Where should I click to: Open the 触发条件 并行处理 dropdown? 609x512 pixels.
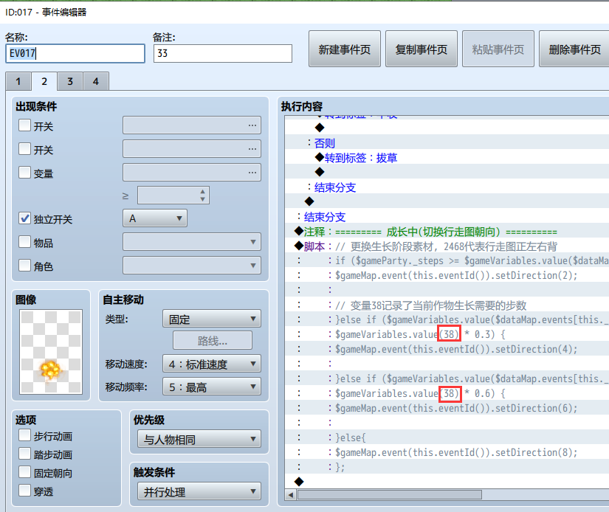point(199,491)
